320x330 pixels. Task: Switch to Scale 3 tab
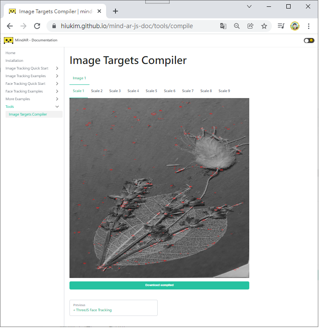(x=115, y=91)
